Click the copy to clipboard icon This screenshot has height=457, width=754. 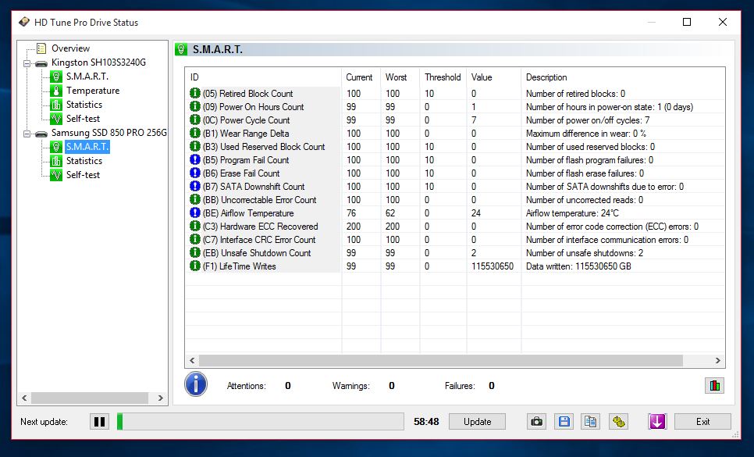[591, 422]
